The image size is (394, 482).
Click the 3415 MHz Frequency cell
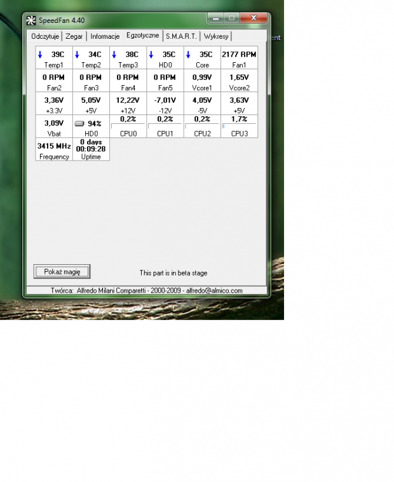click(54, 149)
